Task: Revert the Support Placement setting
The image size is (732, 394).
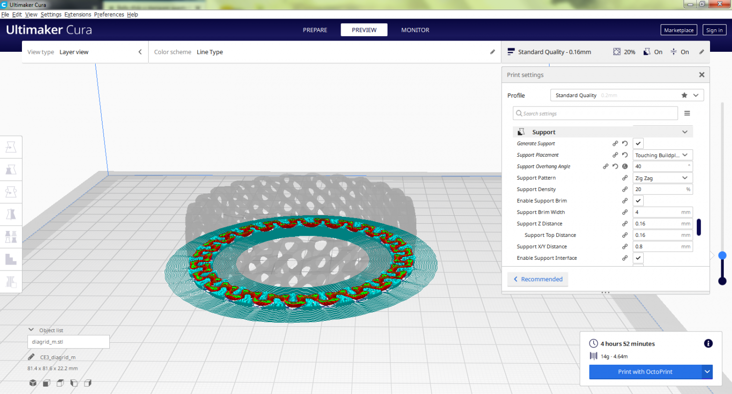Action: [625, 155]
